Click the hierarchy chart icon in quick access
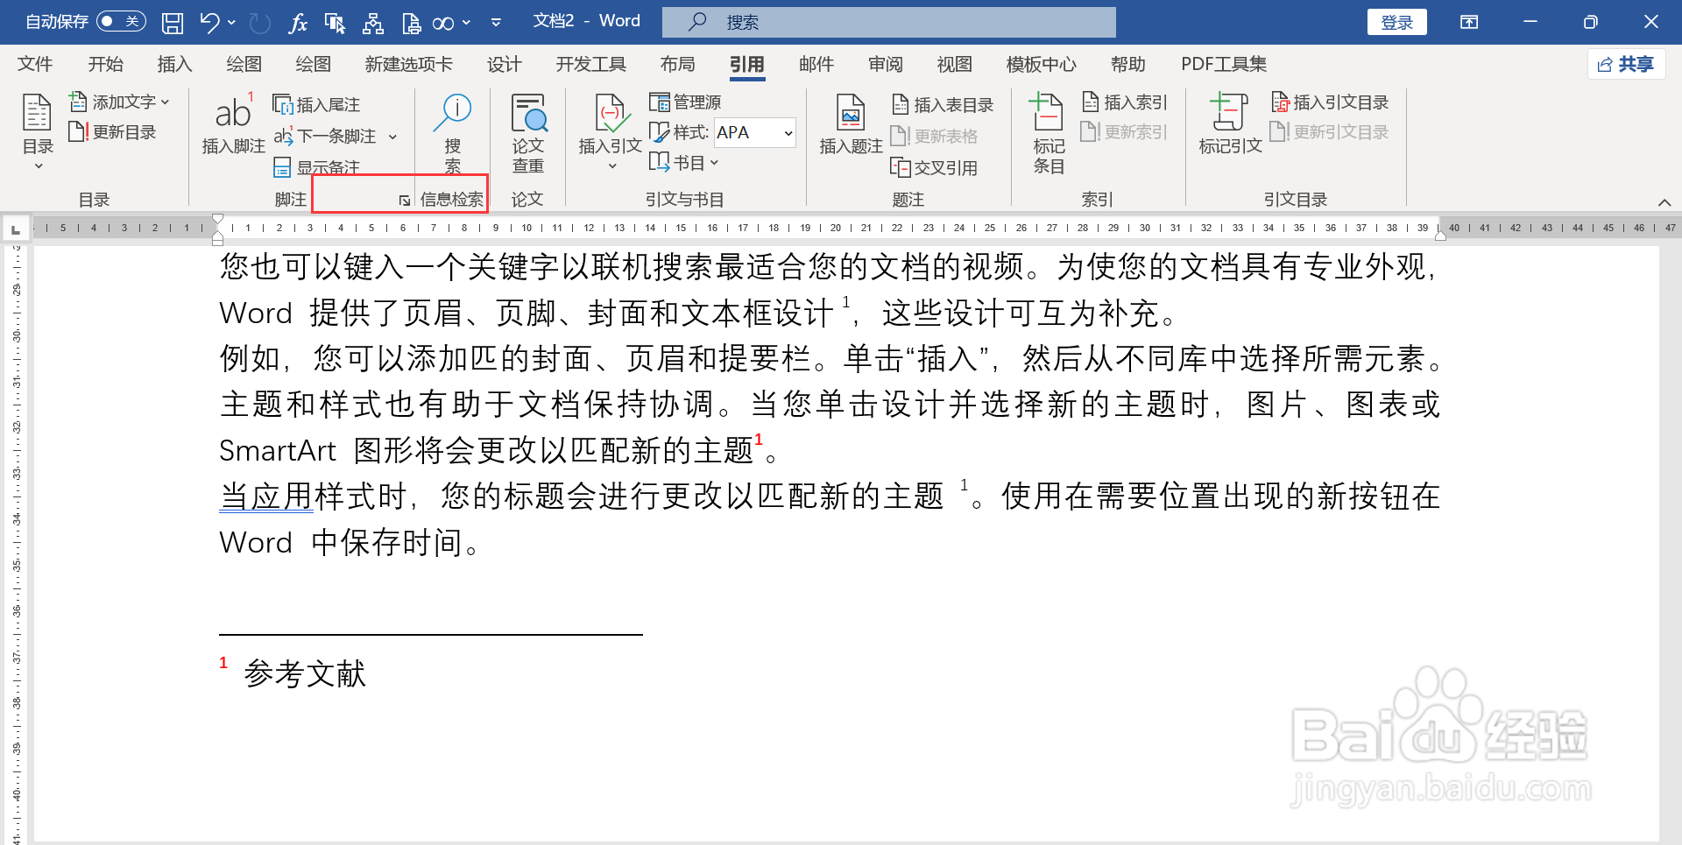Viewport: 1682px width, 845px height. point(373,23)
